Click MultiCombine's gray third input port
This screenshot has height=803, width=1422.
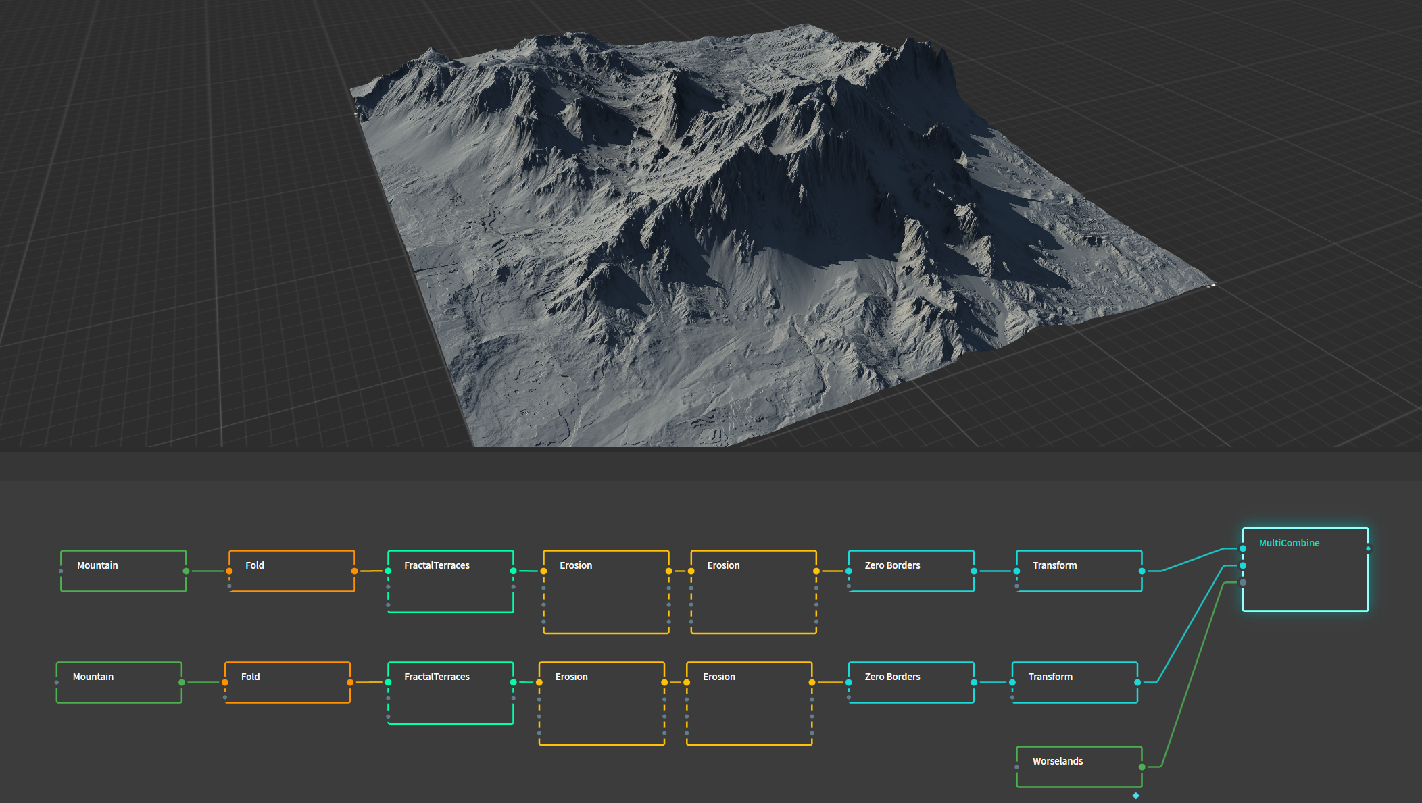click(x=1243, y=582)
